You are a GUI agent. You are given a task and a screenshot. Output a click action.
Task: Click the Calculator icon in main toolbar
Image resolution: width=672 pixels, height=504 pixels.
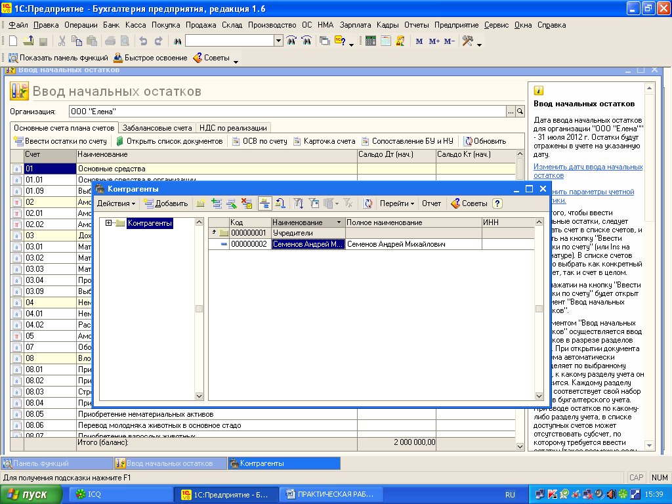371,41
